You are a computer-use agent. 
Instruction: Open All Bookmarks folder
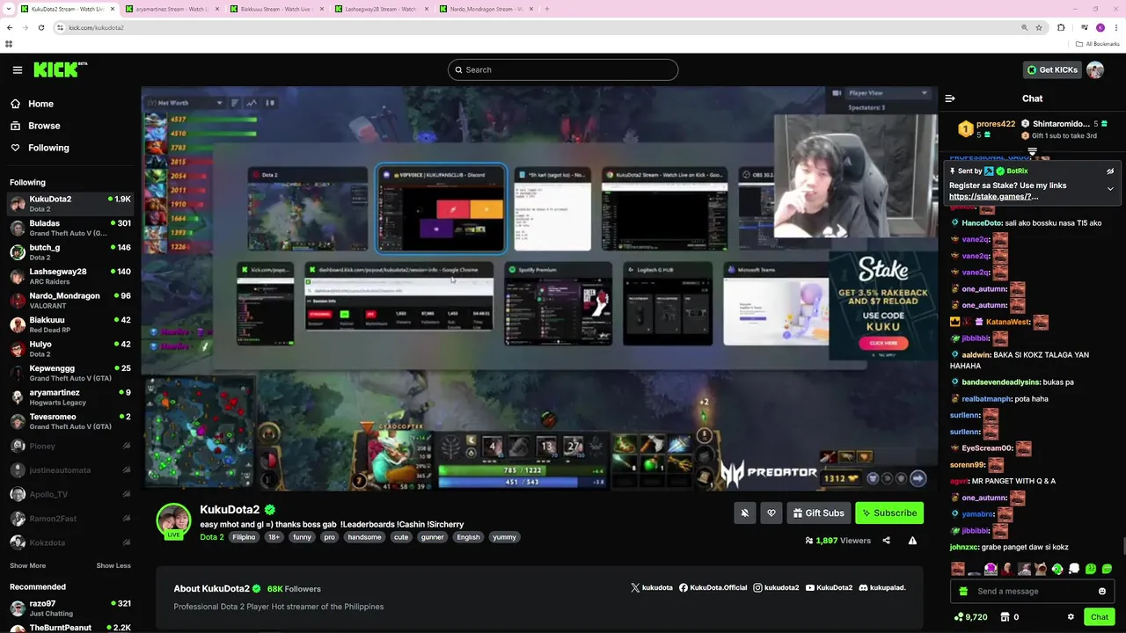[1098, 44]
